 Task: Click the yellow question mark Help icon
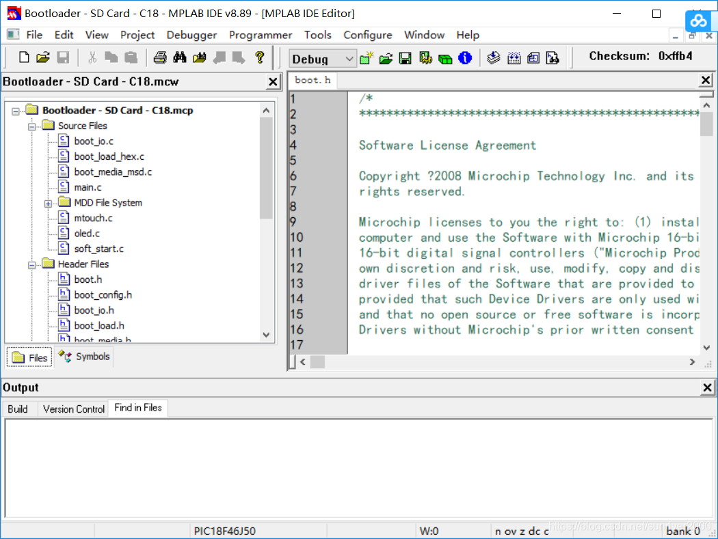(260, 57)
